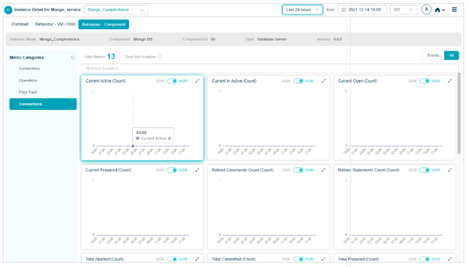Click the Events filter button
Image resolution: width=469 pixels, height=267 pixels.
433,55
